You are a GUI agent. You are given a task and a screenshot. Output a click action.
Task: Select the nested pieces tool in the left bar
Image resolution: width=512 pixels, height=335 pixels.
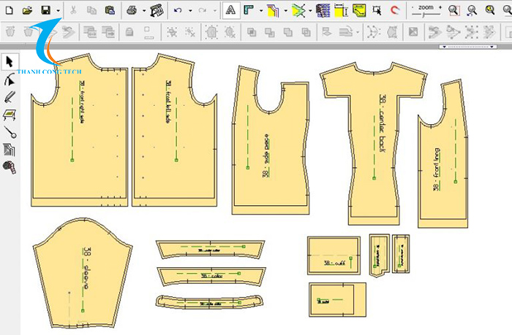10,150
